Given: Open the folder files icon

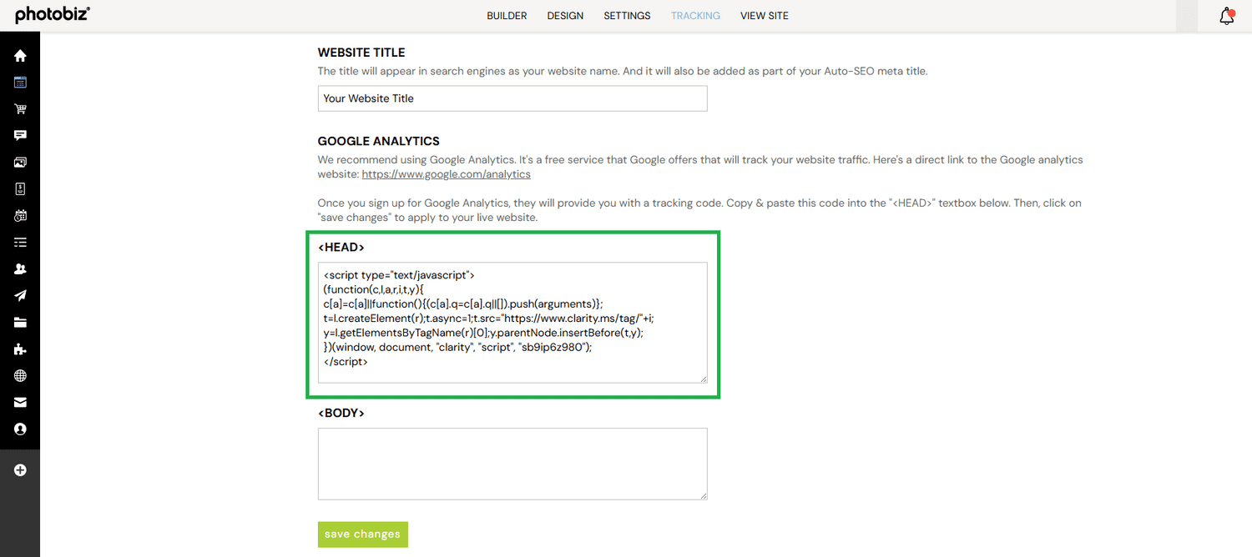Looking at the screenshot, I should [20, 323].
